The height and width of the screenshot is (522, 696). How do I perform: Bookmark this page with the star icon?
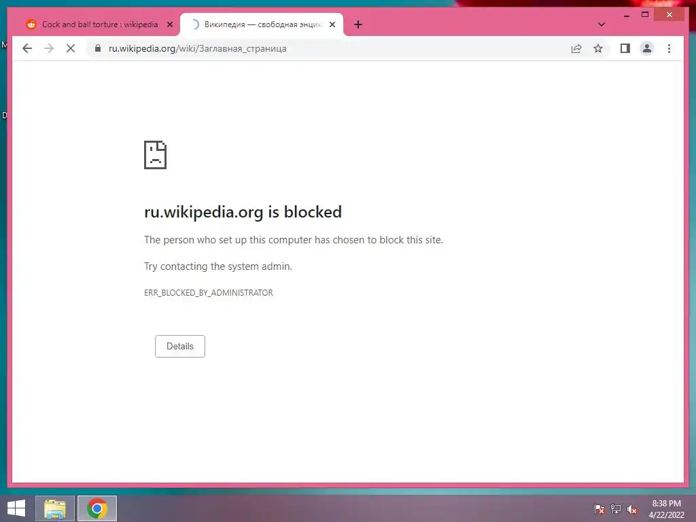pyautogui.click(x=598, y=48)
